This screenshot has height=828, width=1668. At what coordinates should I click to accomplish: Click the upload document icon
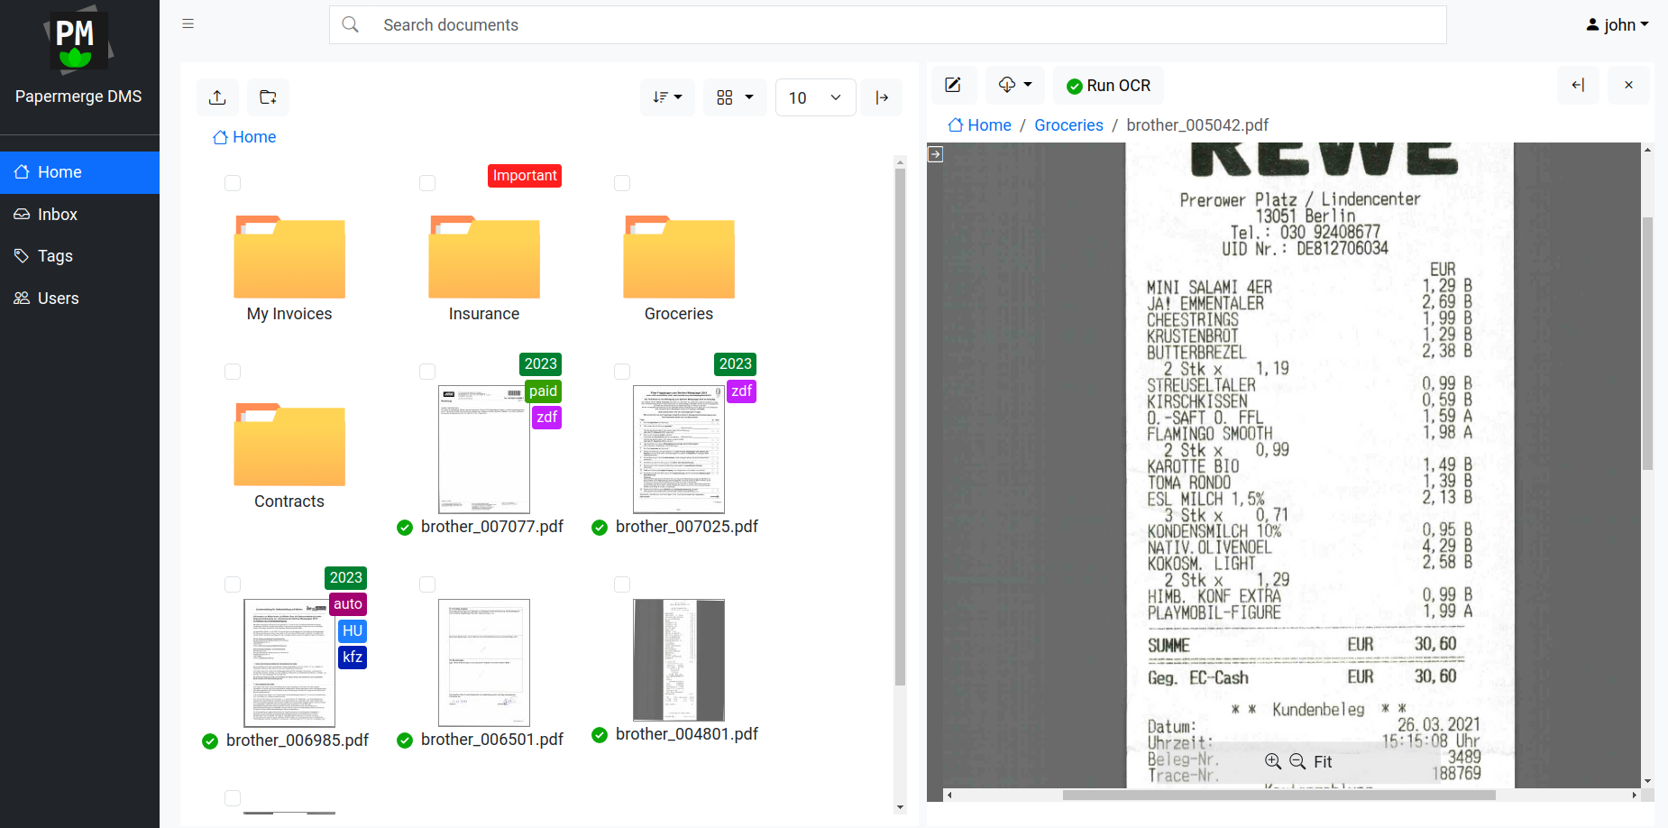click(x=217, y=97)
